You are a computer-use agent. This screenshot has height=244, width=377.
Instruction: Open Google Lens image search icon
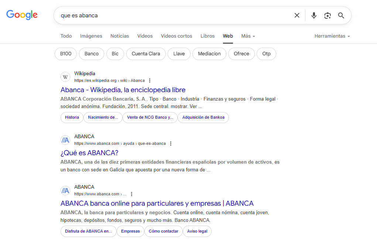(328, 15)
